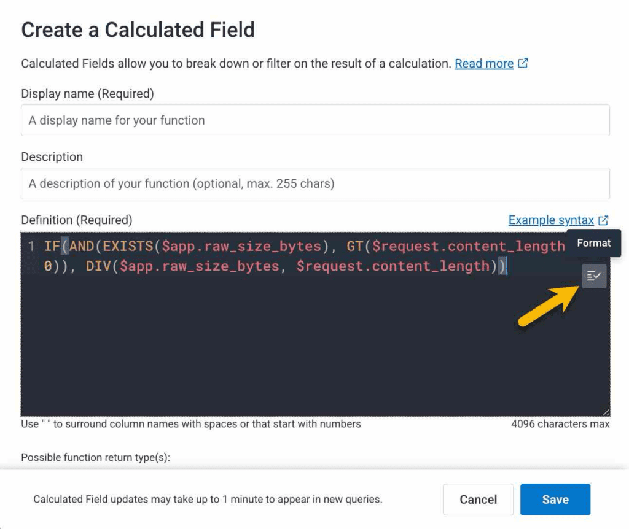Screen dimensions: 629x529
Task: Click $request.content_length inside the DIV call
Action: [392, 266]
